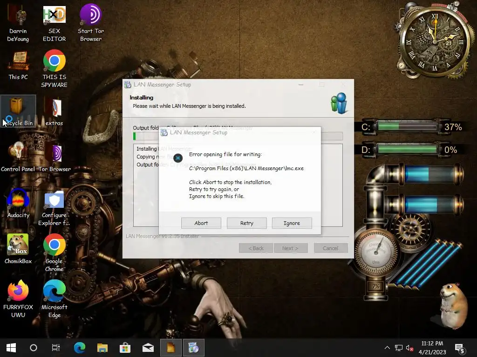Viewport: 477px width, 357px height.
Task: Click Abort to stop the installation
Action: click(201, 223)
